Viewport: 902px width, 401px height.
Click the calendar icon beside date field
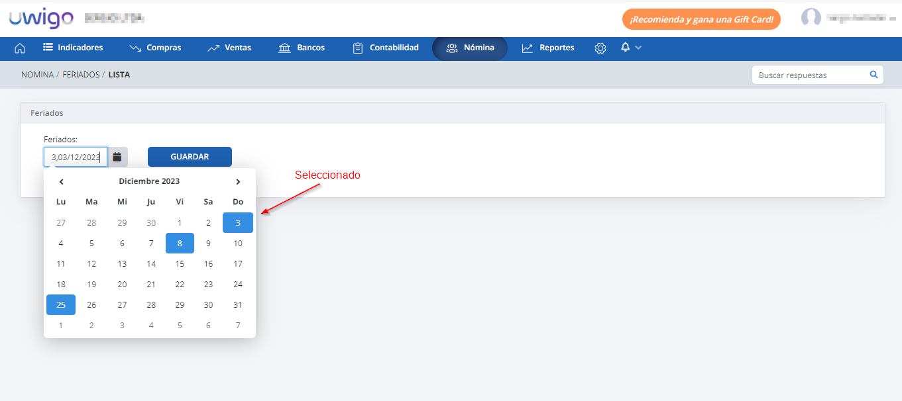[117, 157]
